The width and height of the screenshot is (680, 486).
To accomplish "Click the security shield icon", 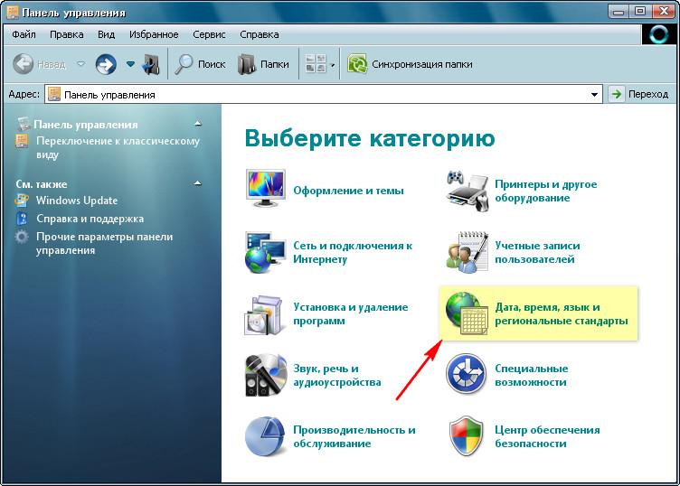I will (x=467, y=436).
